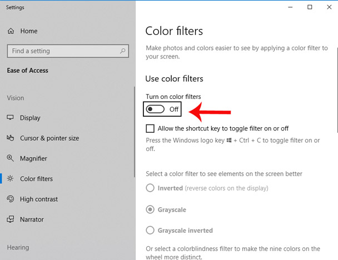Screen dimensions: 338x260
Task: Click the Home icon in sidebar
Action: (11, 32)
